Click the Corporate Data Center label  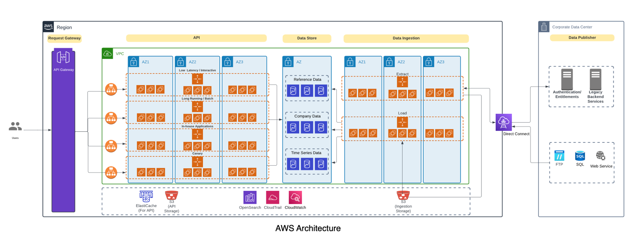[x=572, y=27]
